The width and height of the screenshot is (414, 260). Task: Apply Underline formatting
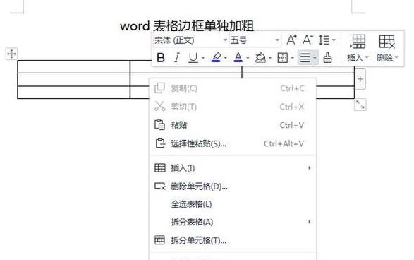point(193,57)
